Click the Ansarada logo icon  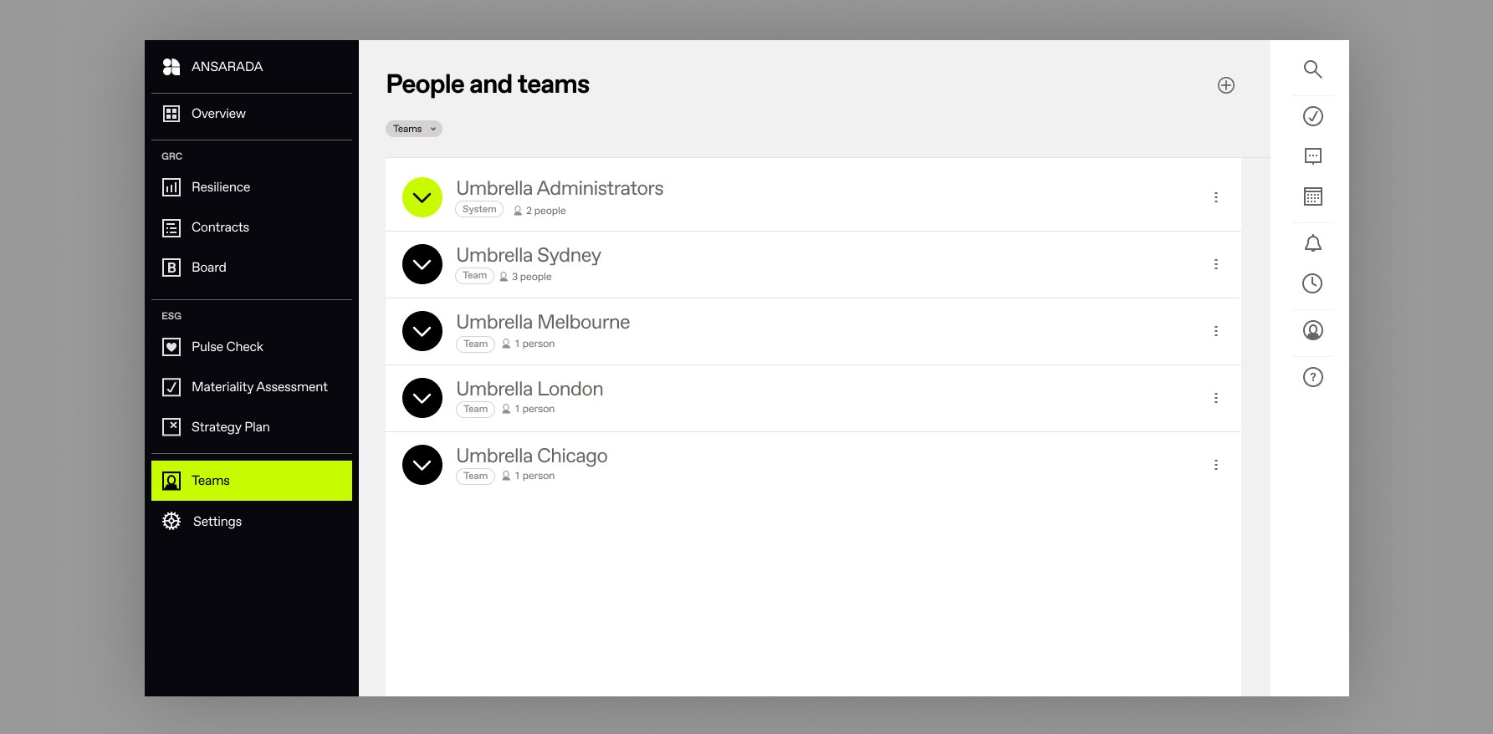click(x=171, y=67)
